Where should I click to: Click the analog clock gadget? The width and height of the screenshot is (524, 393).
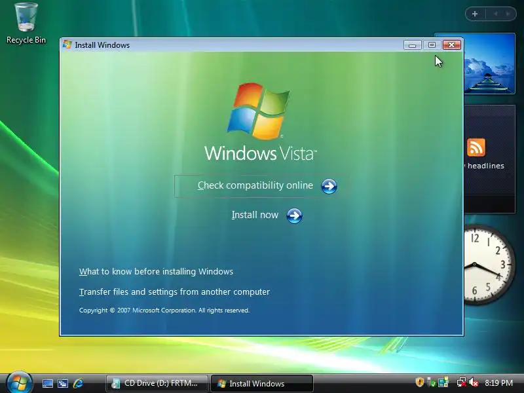[489, 265]
